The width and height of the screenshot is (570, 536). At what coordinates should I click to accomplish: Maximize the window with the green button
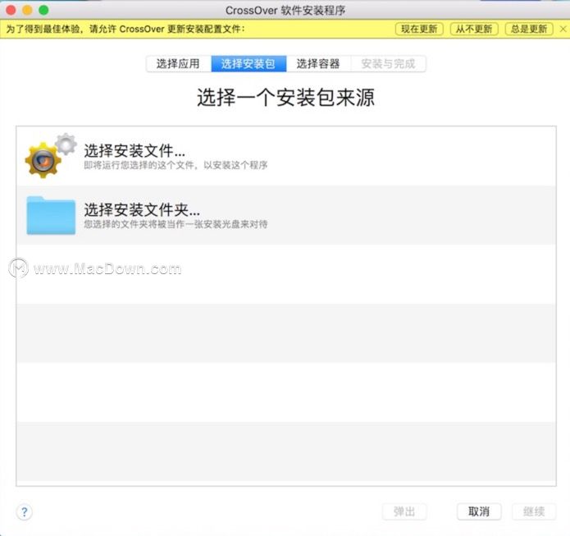(43, 10)
